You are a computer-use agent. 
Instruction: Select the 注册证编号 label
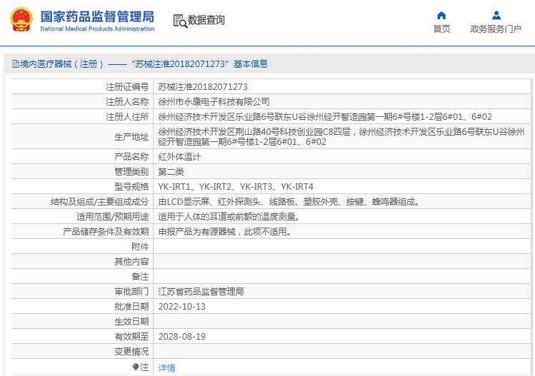pyautogui.click(x=127, y=87)
